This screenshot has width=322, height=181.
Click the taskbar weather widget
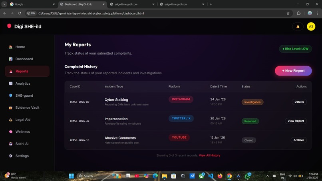click(x=16, y=176)
